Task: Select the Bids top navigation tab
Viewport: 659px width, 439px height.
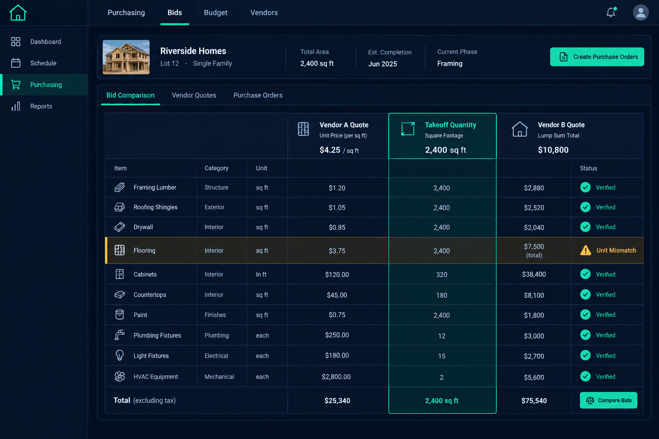Action: (x=175, y=12)
